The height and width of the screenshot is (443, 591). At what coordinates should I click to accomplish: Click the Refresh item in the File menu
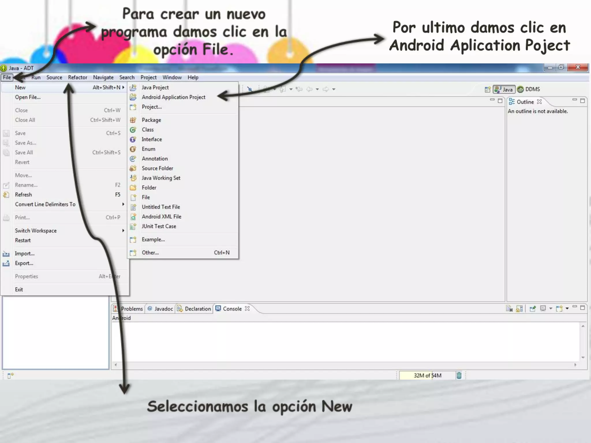23,195
